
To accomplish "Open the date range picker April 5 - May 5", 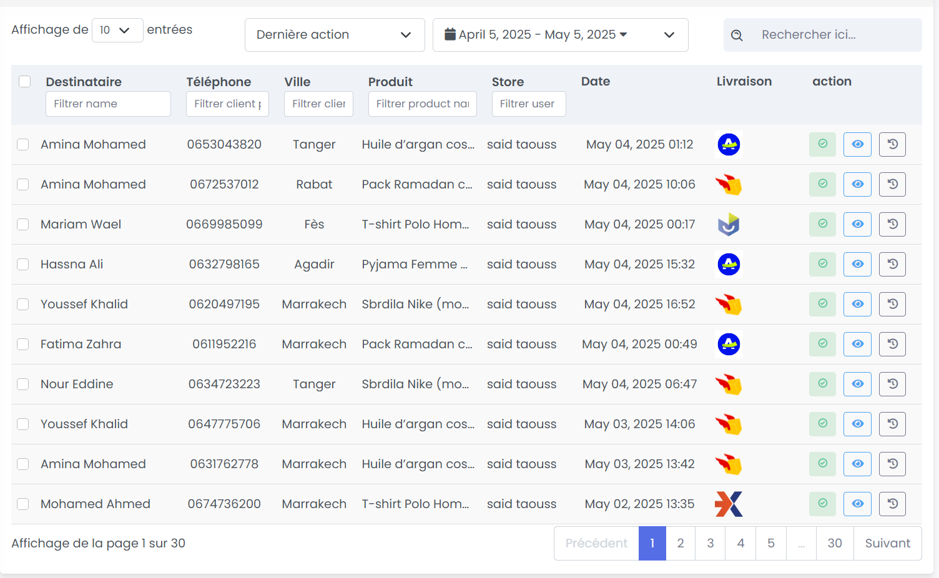I will coord(560,35).
